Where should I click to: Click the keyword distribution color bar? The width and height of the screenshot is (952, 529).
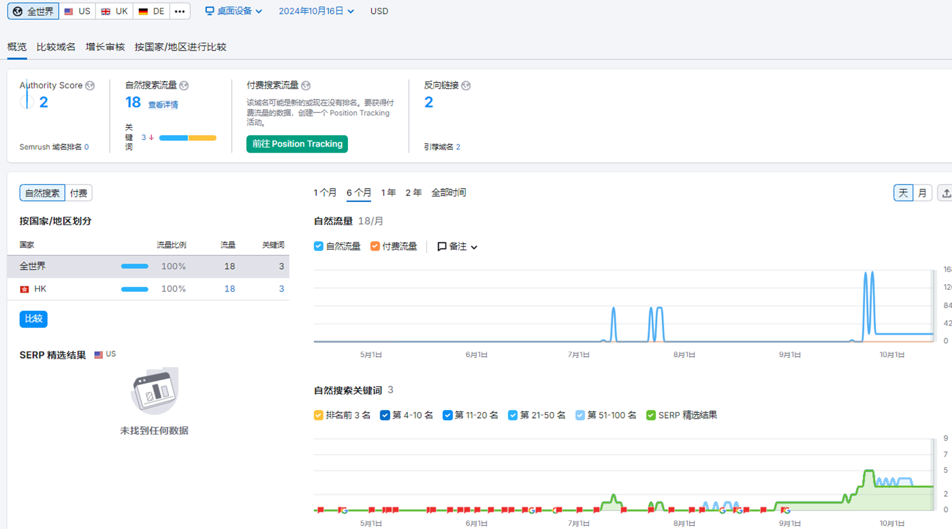(x=187, y=138)
